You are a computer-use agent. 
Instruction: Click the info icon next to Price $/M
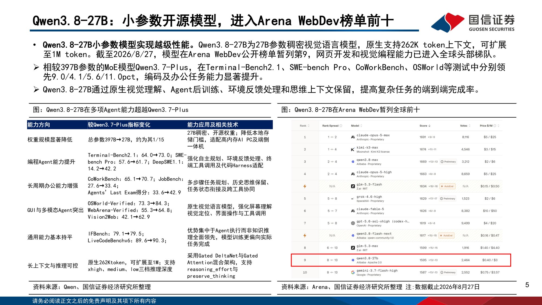click(495, 126)
